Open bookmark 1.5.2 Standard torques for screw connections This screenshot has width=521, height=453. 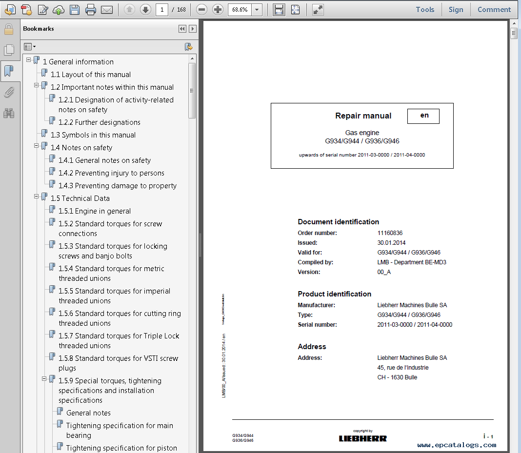click(x=110, y=229)
